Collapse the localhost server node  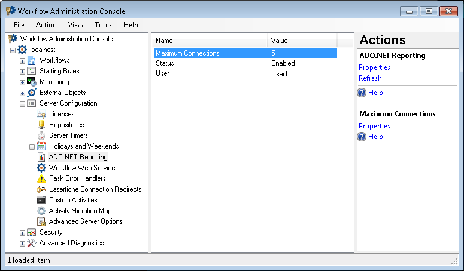(13, 50)
